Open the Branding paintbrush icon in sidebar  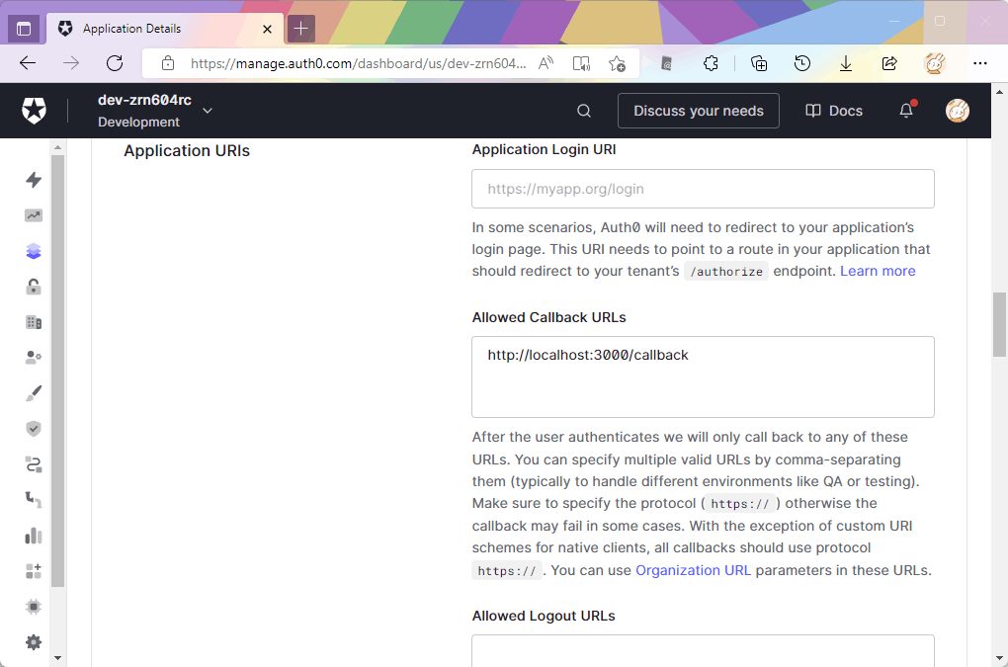tap(34, 393)
